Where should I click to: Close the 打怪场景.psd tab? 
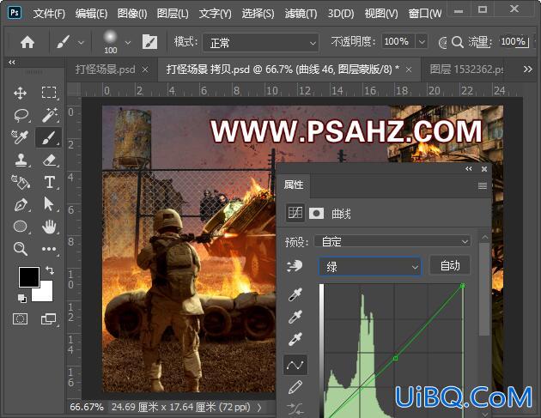[145, 70]
